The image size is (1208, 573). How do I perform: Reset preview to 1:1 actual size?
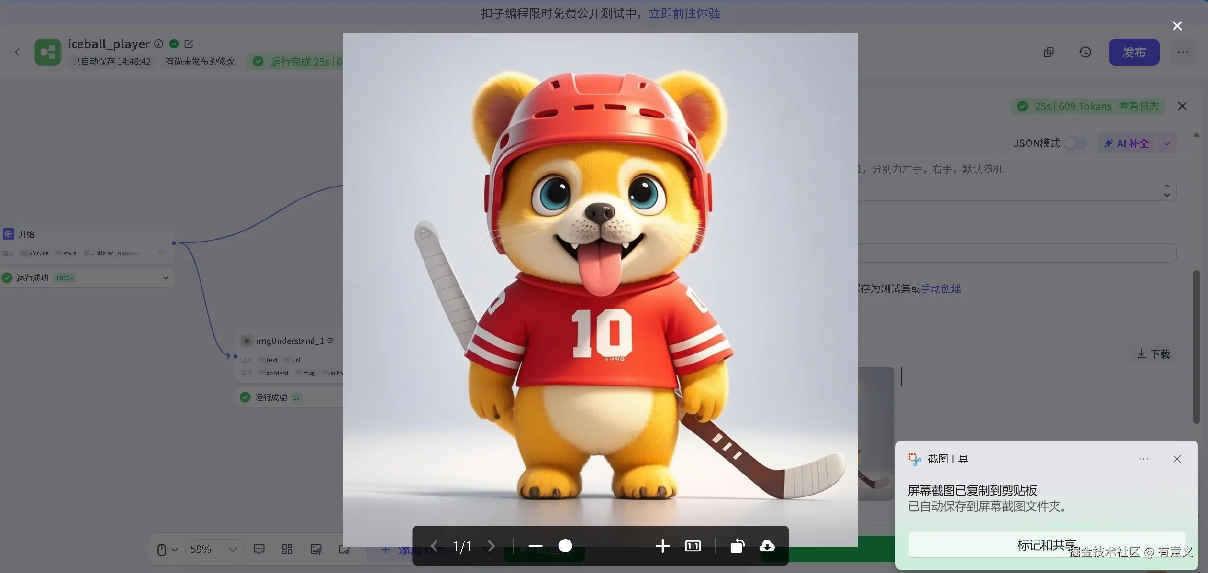[x=693, y=546]
